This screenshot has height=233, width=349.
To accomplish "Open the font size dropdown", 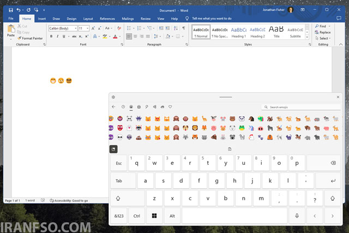I will (x=87, y=28).
